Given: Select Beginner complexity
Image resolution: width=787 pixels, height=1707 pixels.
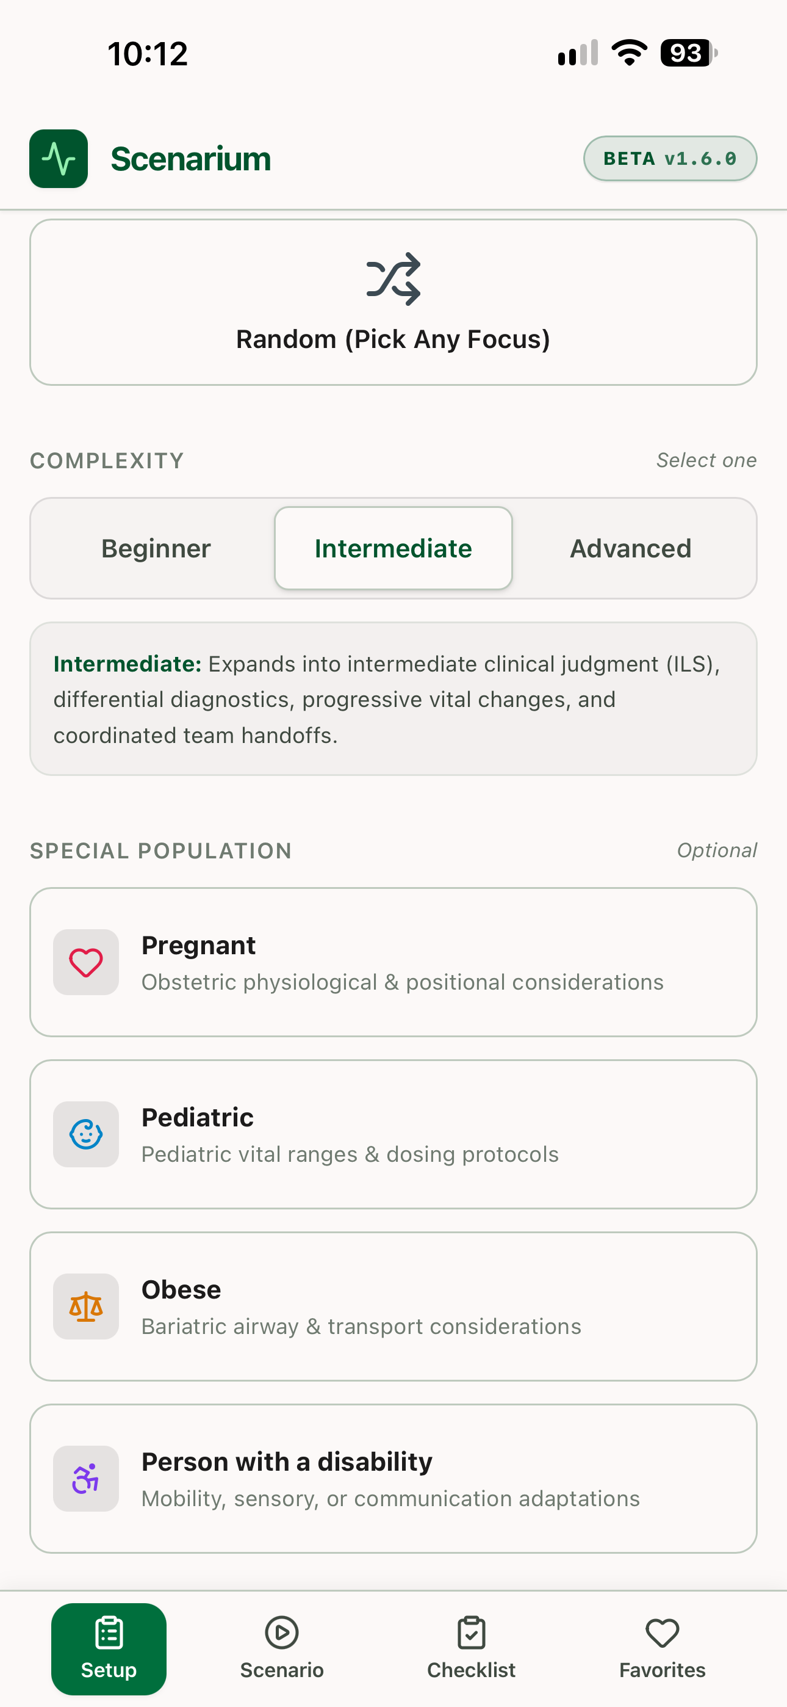Looking at the screenshot, I should [156, 549].
